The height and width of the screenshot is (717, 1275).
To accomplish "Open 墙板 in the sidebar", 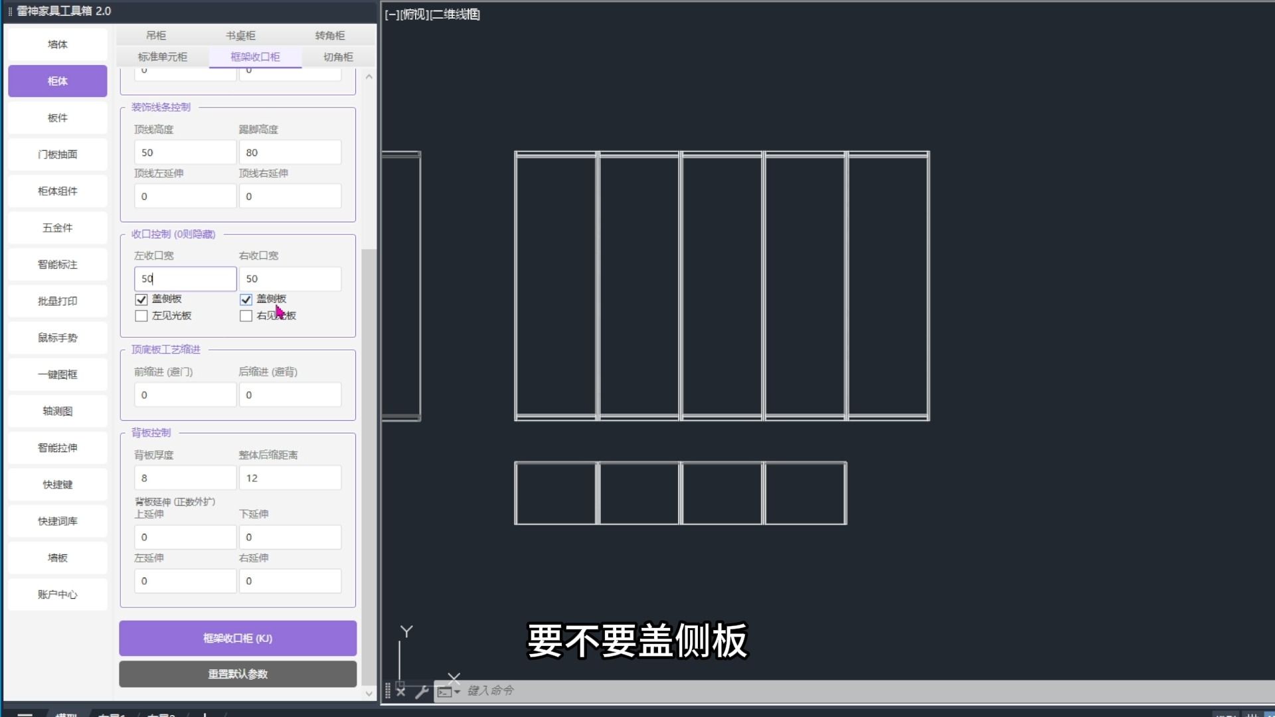I will click(58, 558).
